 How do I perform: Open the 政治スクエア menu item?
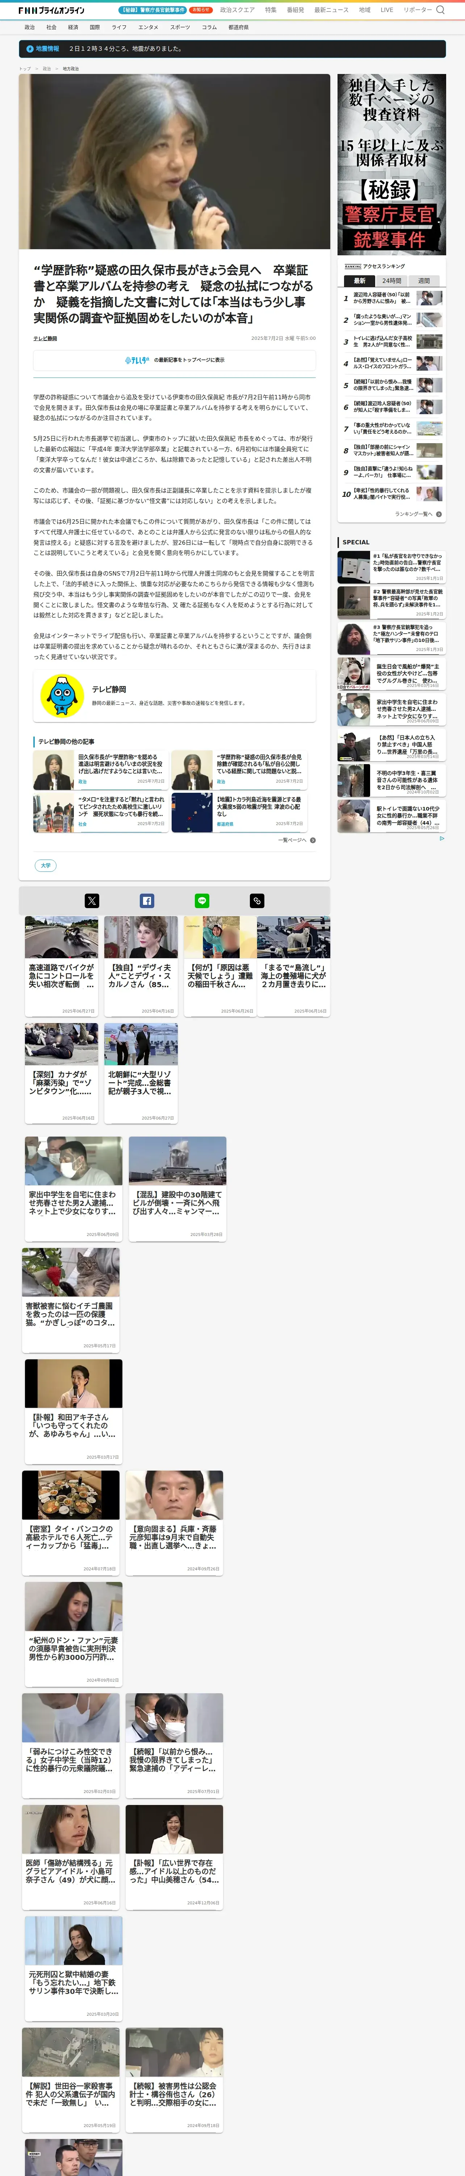(x=237, y=10)
